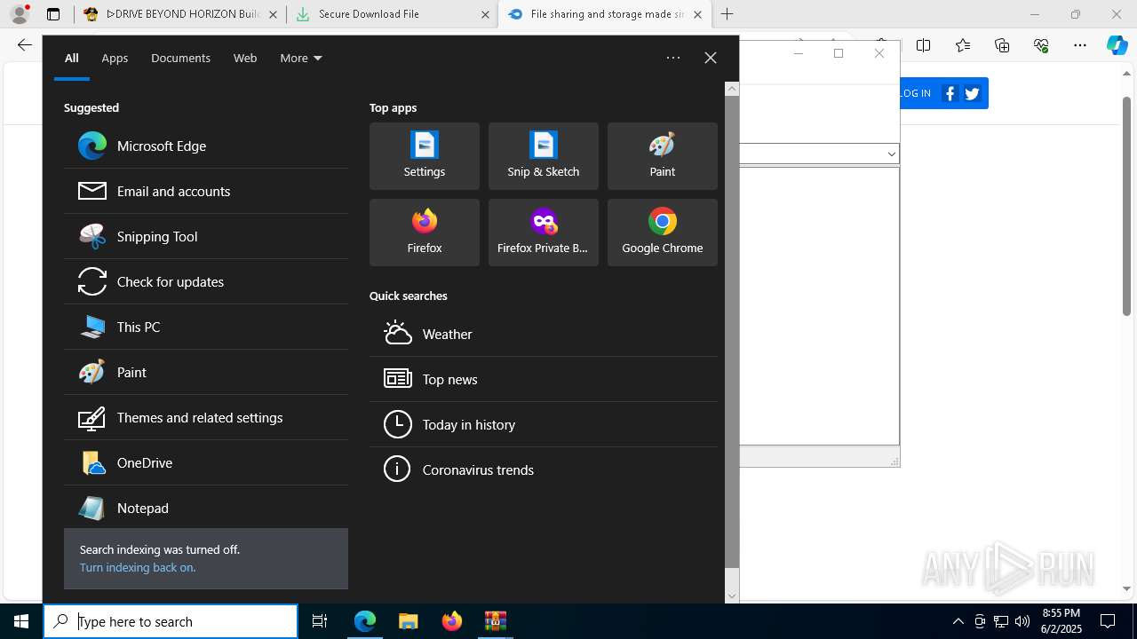Select Check for updates suggestion

[x=206, y=281]
